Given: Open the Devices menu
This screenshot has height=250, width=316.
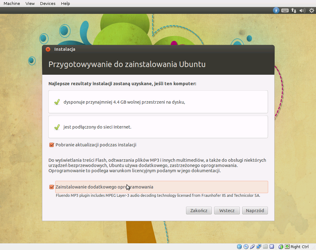Looking at the screenshot, I should point(48,3).
